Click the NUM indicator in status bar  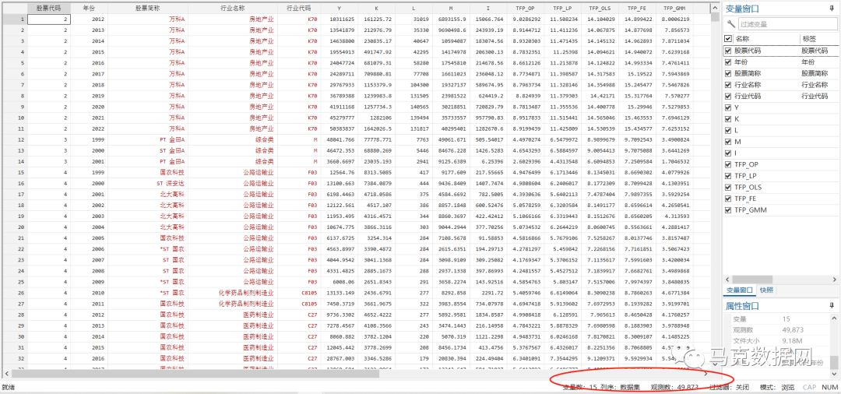(829, 387)
